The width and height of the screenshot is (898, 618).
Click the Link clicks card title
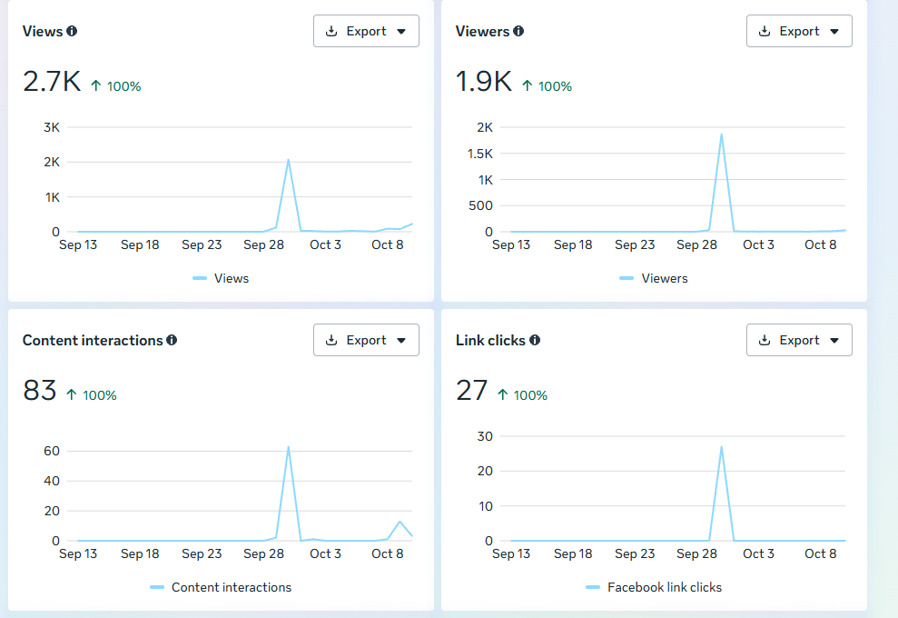point(490,340)
